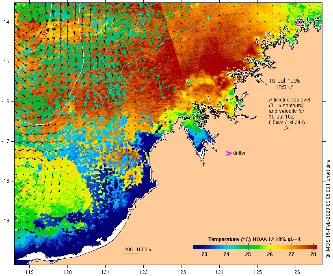Click the cyan isobath legend line
Viewport: 333px width, 276px height.
(x=131, y=253)
